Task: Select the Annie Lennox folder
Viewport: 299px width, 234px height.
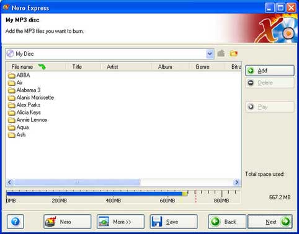Action: click(27, 120)
